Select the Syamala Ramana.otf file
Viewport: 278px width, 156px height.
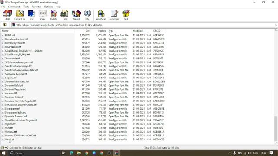click(16, 117)
